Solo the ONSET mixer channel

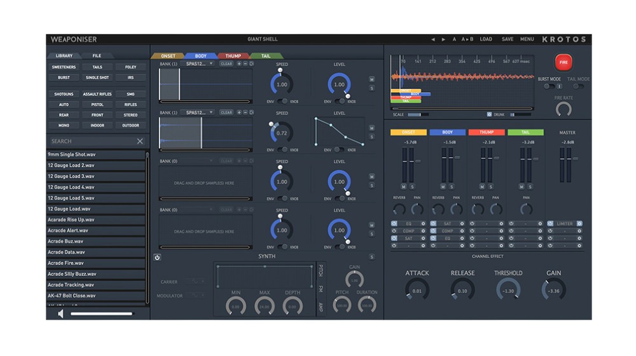tap(412, 186)
